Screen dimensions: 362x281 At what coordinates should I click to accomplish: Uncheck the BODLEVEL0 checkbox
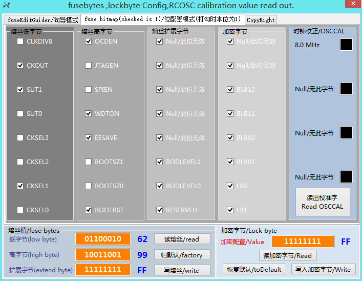160,186
